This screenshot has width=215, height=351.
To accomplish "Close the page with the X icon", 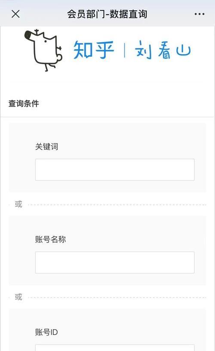I will click(15, 14).
